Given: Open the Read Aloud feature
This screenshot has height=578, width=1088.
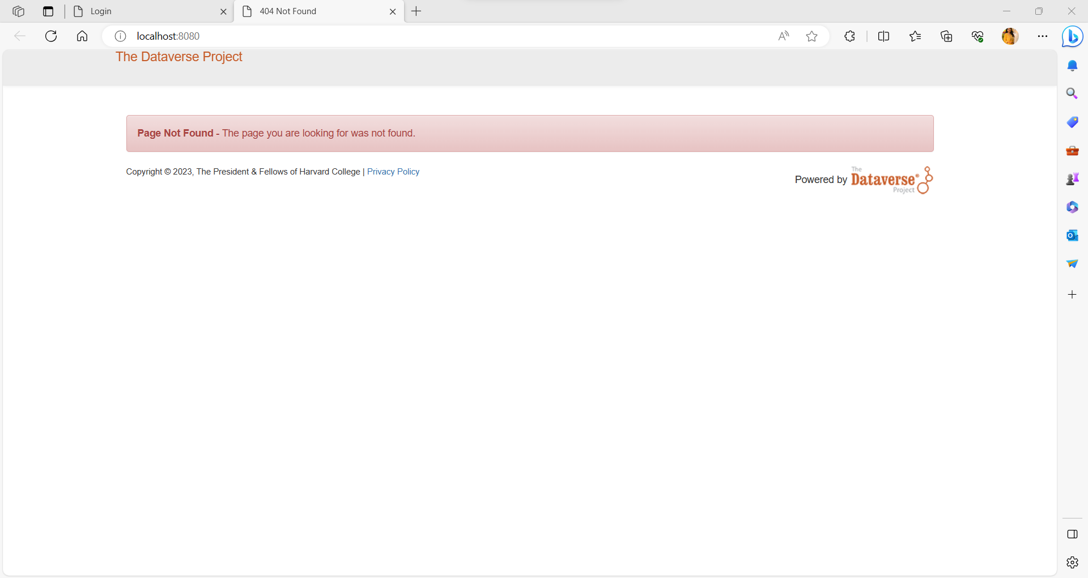Looking at the screenshot, I should pyautogui.click(x=783, y=36).
